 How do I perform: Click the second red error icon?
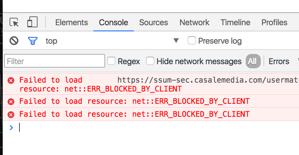pos(11,102)
